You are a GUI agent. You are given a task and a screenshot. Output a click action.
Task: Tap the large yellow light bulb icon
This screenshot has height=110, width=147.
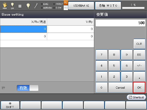pyautogui.click(x=28, y=6)
